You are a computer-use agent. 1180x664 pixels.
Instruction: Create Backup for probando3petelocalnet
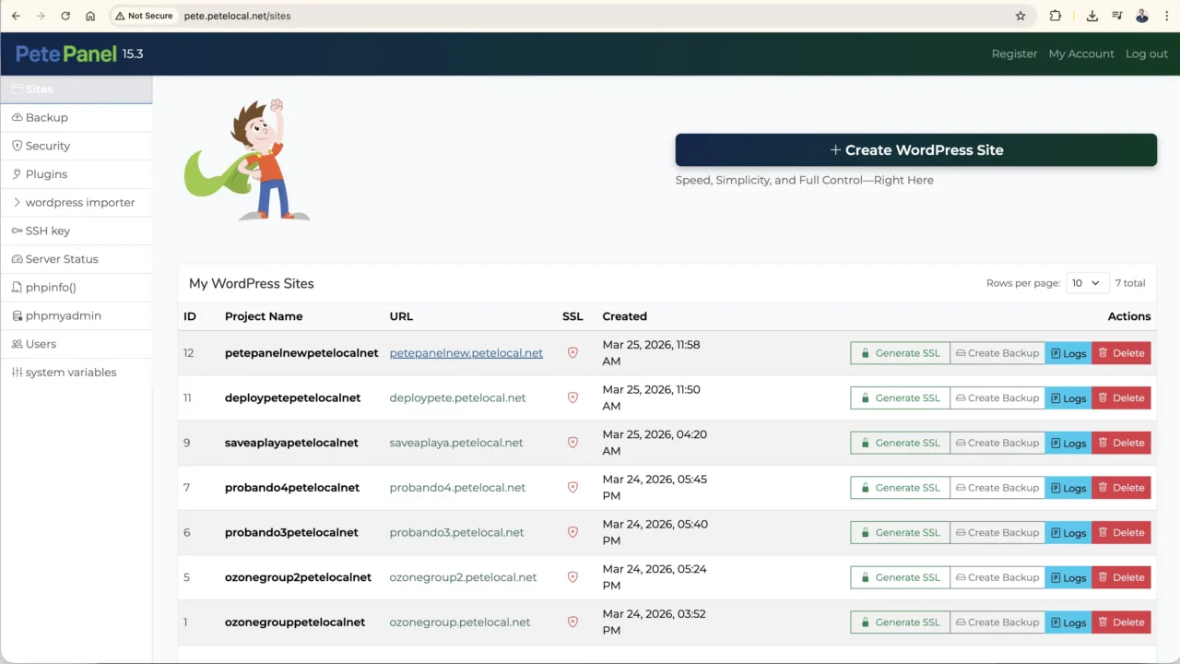coord(997,532)
